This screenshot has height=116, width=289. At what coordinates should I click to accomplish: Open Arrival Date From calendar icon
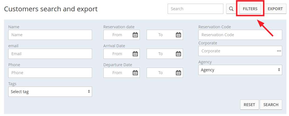tap(135, 54)
